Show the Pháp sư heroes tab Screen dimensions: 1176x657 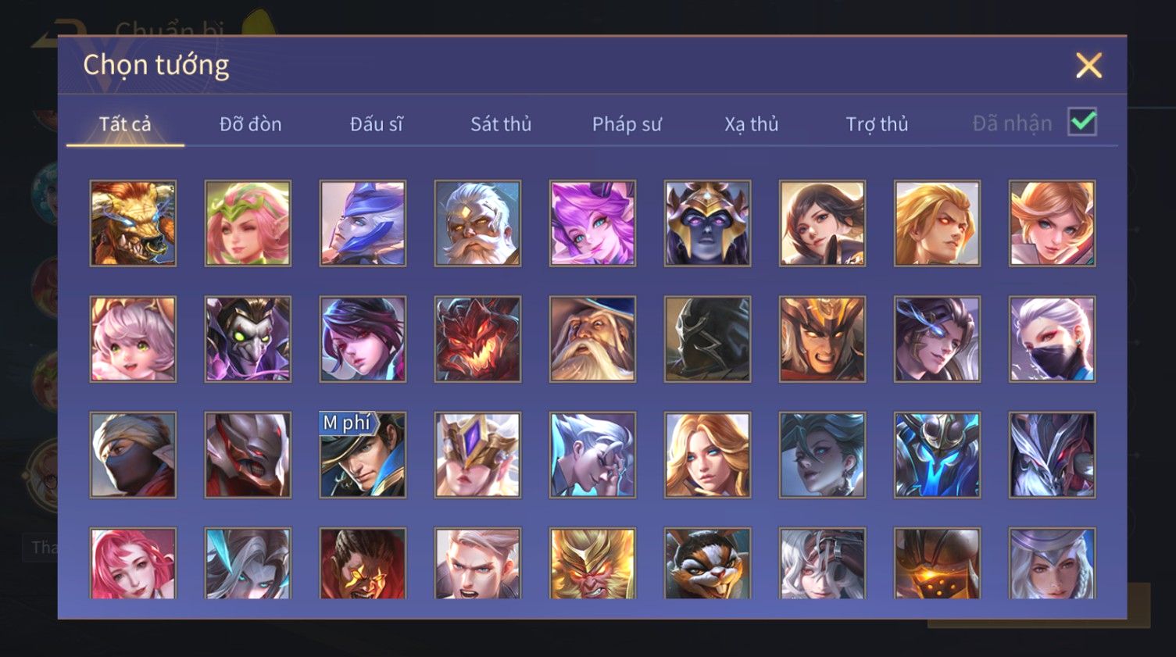(627, 123)
